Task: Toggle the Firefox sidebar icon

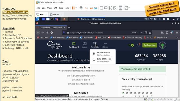Action: pos(167,33)
